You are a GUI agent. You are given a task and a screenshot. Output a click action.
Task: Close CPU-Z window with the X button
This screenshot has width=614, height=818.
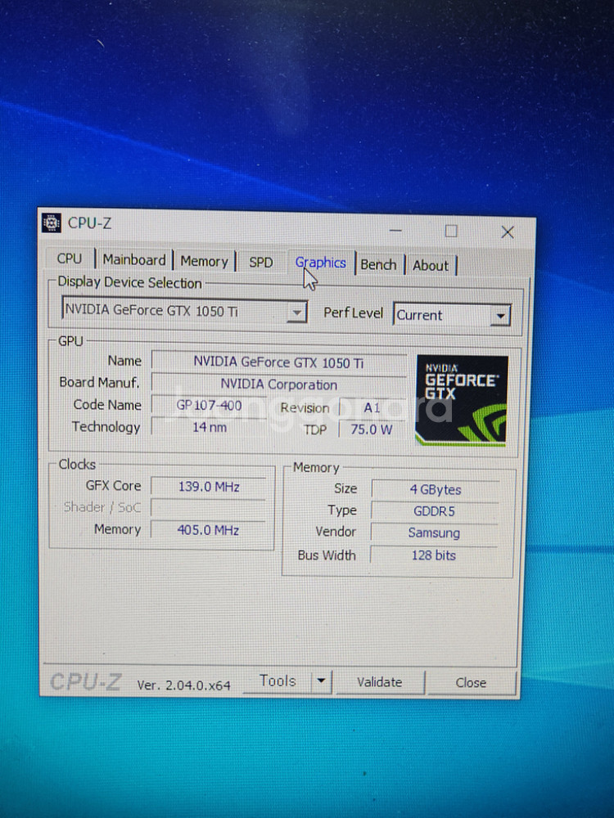508,232
